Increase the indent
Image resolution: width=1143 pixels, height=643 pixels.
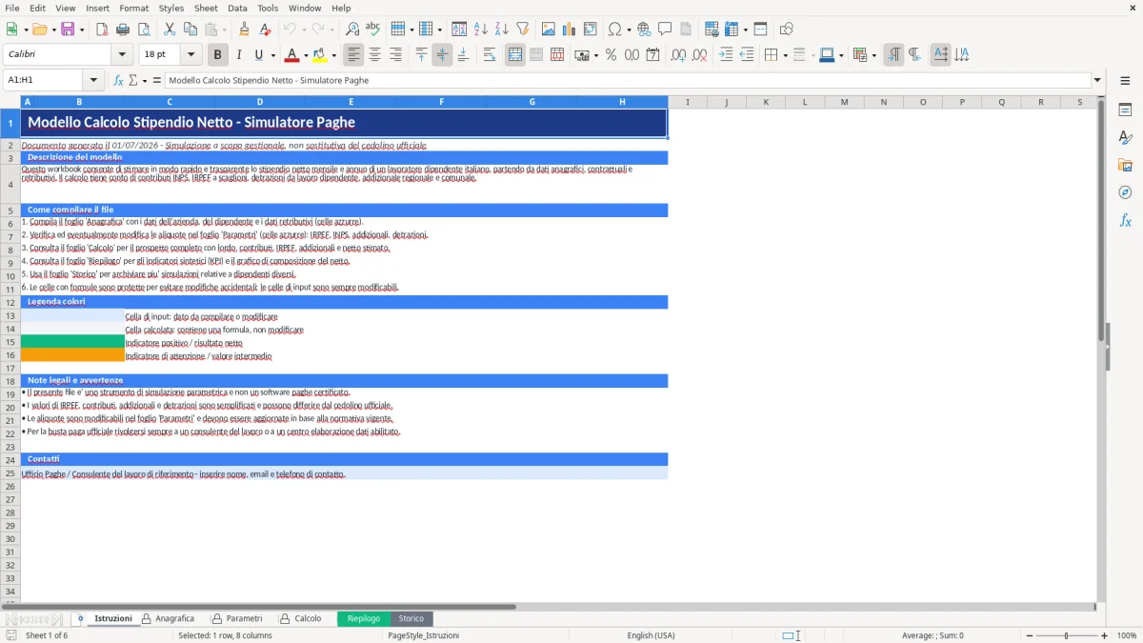[x=726, y=55]
